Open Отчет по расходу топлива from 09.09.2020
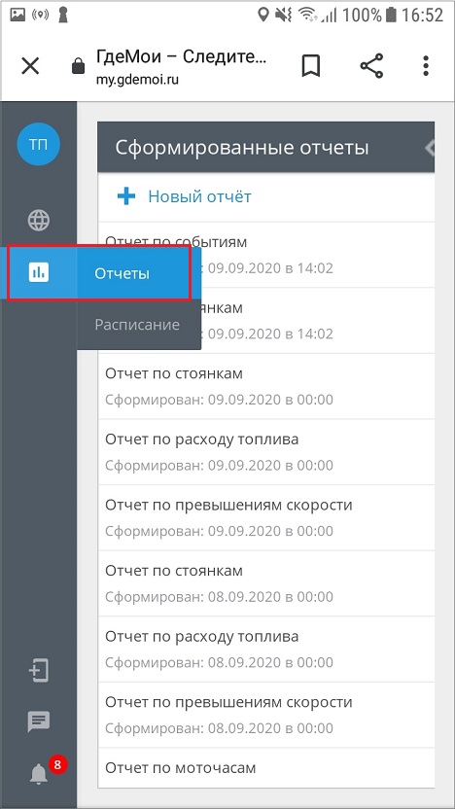 (x=266, y=452)
